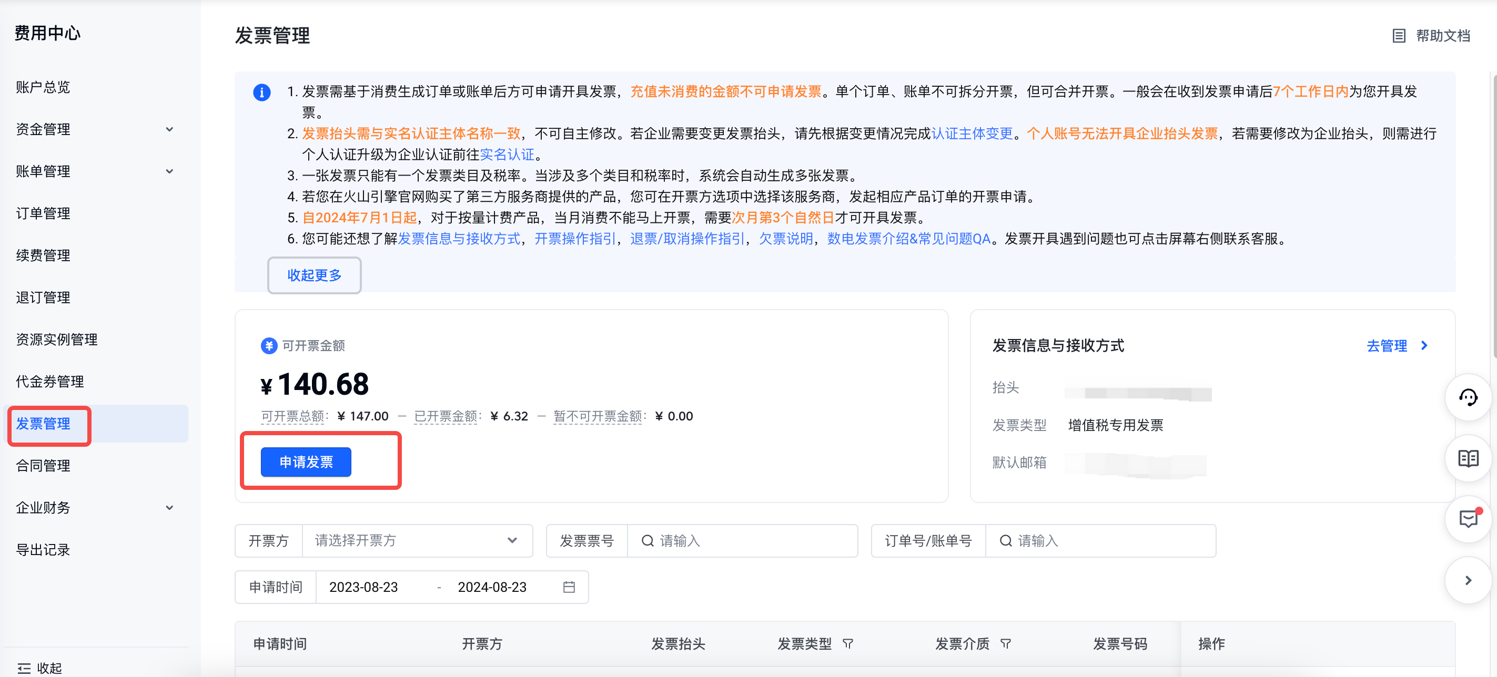The height and width of the screenshot is (677, 1497).
Task: Click the 帮助文档 document icon
Action: coord(1399,36)
